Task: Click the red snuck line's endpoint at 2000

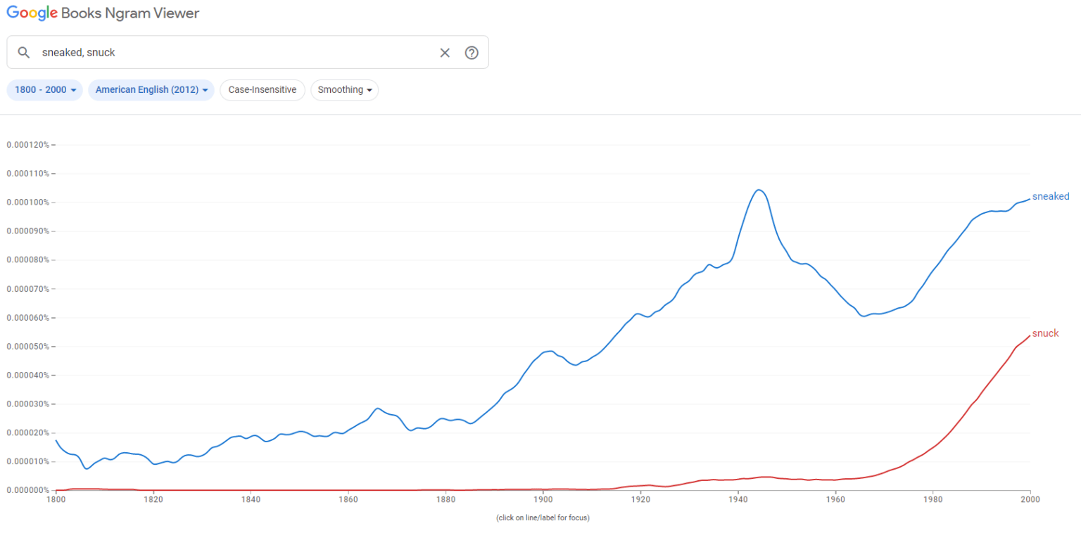Action: tap(1030, 336)
